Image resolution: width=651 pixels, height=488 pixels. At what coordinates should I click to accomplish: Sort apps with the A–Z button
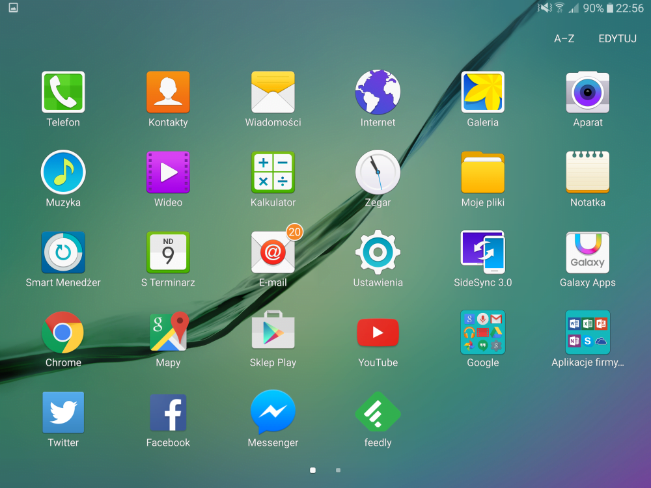pos(564,38)
